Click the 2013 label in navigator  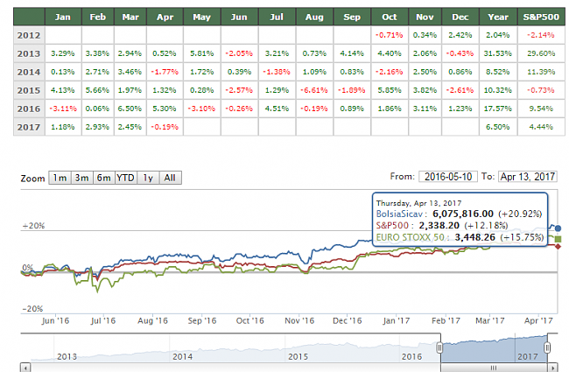[67, 357]
